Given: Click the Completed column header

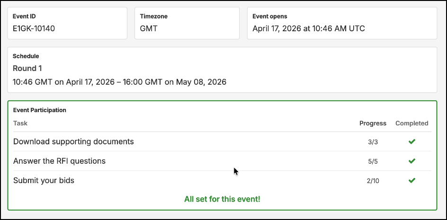Looking at the screenshot, I should pyautogui.click(x=411, y=123).
